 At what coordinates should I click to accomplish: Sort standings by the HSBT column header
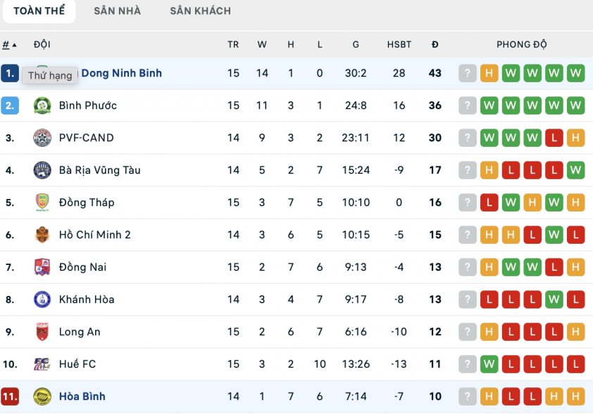click(x=399, y=44)
